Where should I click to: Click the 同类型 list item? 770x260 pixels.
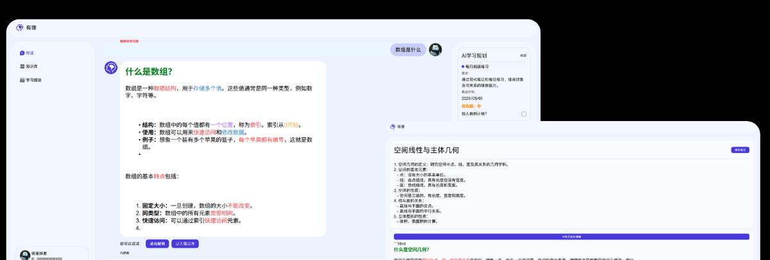click(x=185, y=213)
